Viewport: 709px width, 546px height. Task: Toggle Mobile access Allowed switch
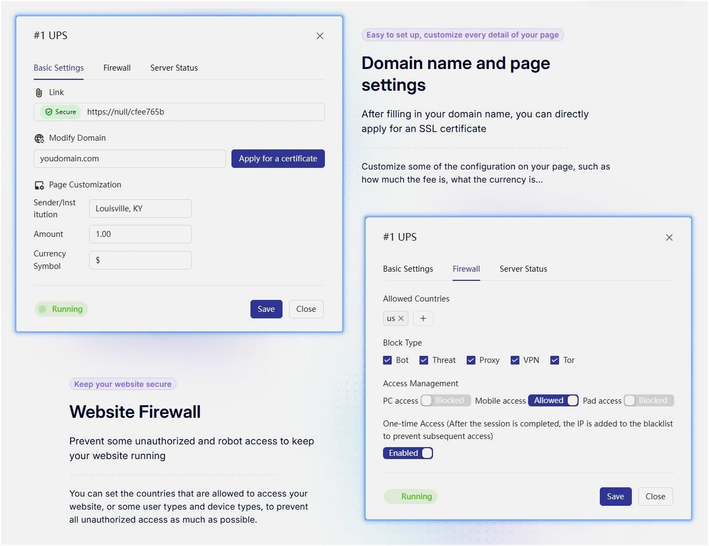point(553,400)
